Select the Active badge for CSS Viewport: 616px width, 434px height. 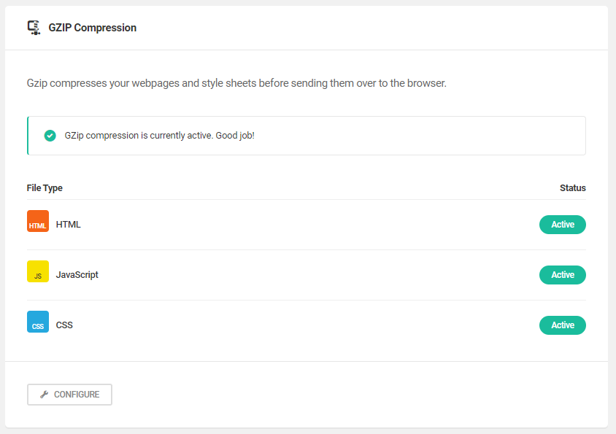pyautogui.click(x=562, y=325)
